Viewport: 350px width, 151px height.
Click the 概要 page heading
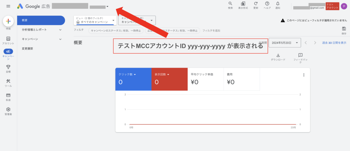click(78, 43)
